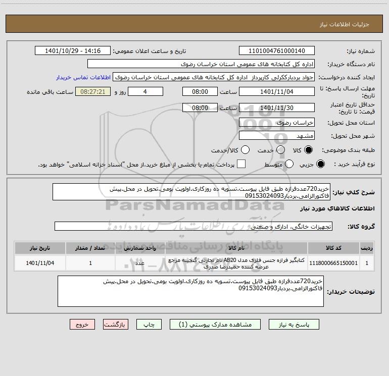The image size is (389, 376).
Task: Select the کد کالا cell in table row
Action: tap(333, 263)
